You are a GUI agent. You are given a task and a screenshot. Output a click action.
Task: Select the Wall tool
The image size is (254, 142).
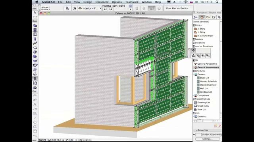tap(35, 25)
